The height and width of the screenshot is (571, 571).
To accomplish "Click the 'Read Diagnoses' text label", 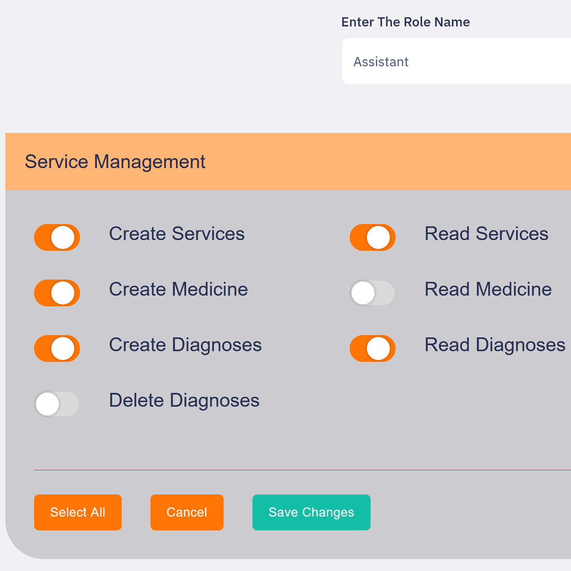I will tap(495, 345).
